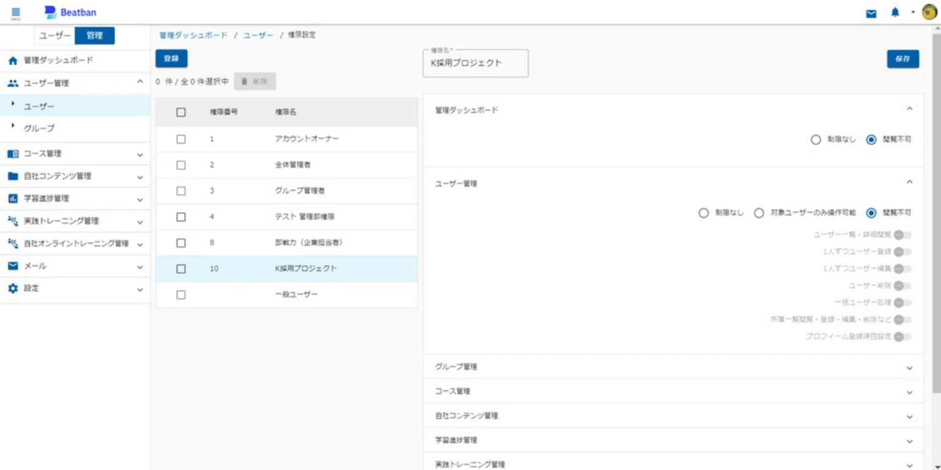Toggle the ユーザー削除 switch
The height and width of the screenshot is (470, 941).
pos(903,286)
